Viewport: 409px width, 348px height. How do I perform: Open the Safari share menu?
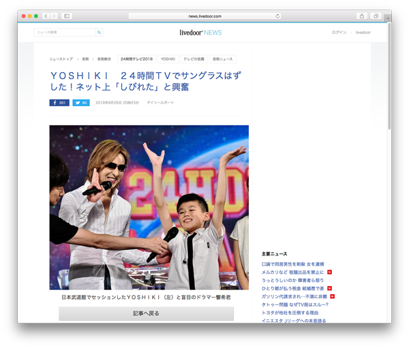point(362,16)
